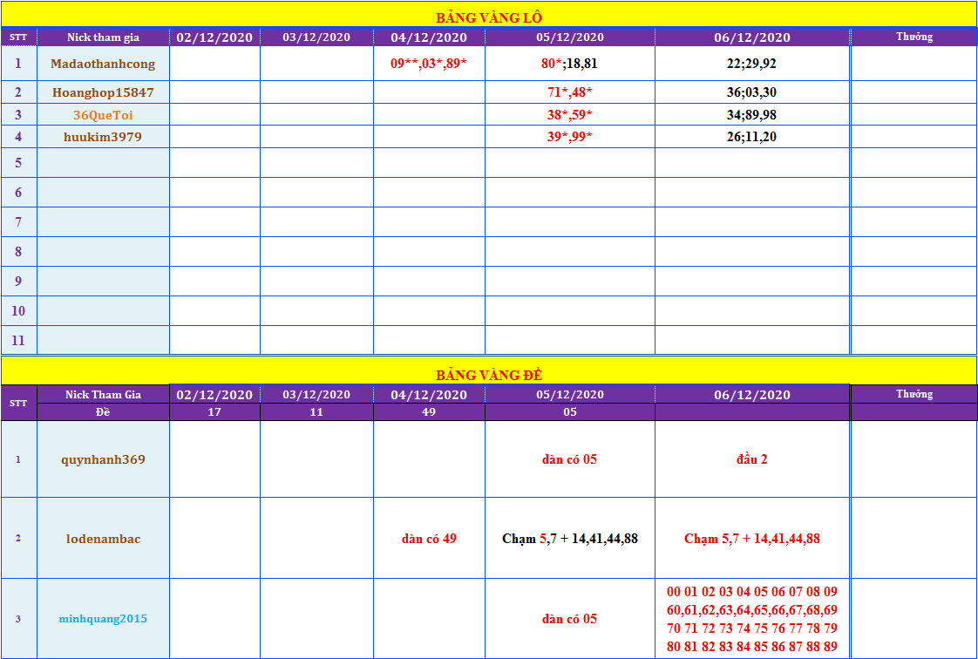The height and width of the screenshot is (659, 978).
Task: Click the quynhanh369 nickname in Đề table
Action: 103,459
